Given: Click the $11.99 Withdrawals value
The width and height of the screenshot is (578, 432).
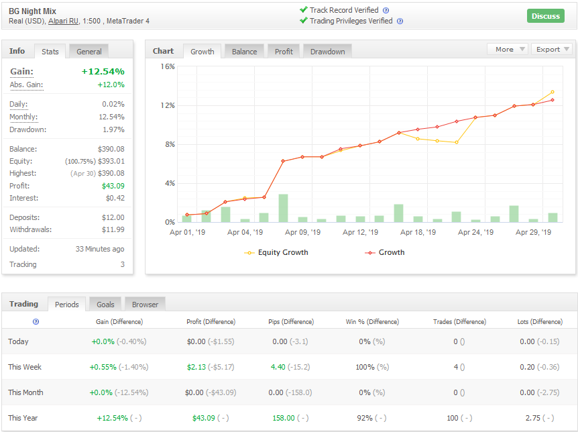Looking at the screenshot, I should [x=113, y=229].
